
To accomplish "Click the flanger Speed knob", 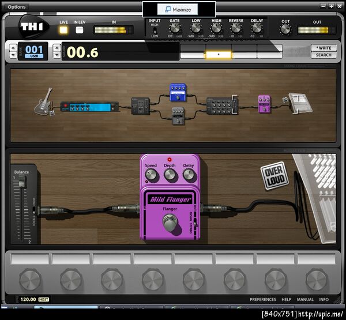I will (x=151, y=175).
